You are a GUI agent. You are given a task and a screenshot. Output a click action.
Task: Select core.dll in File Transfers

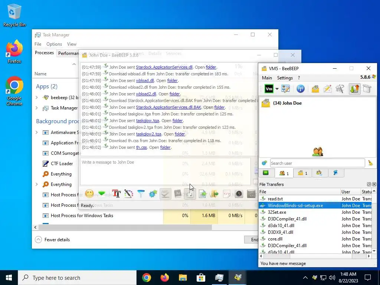coord(315,239)
